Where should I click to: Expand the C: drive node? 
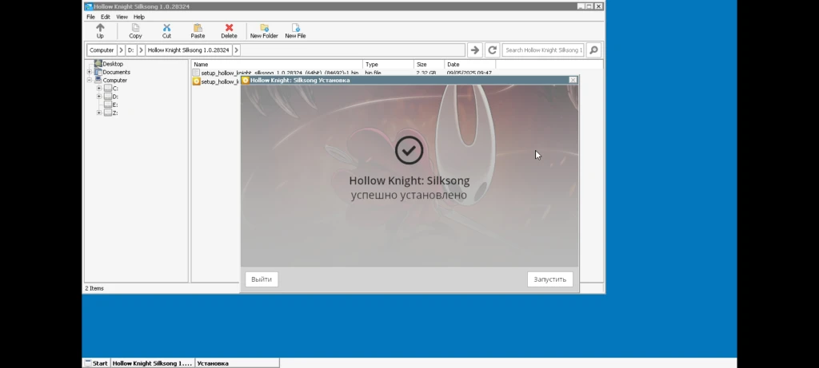pos(98,88)
